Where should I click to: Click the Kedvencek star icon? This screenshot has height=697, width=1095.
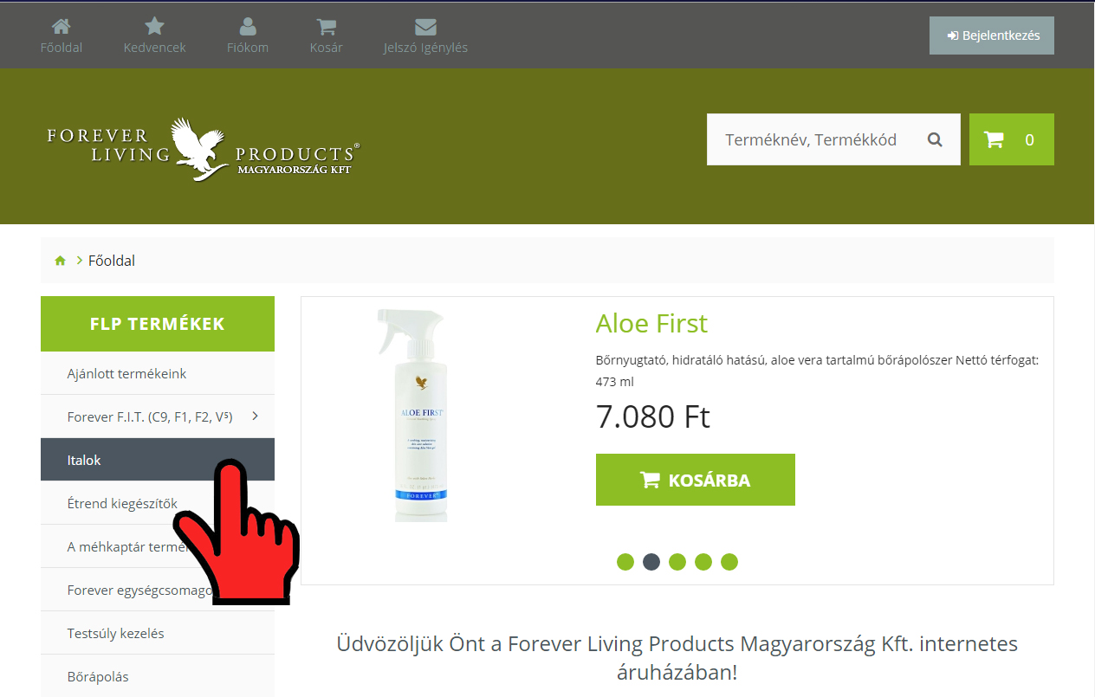[155, 26]
